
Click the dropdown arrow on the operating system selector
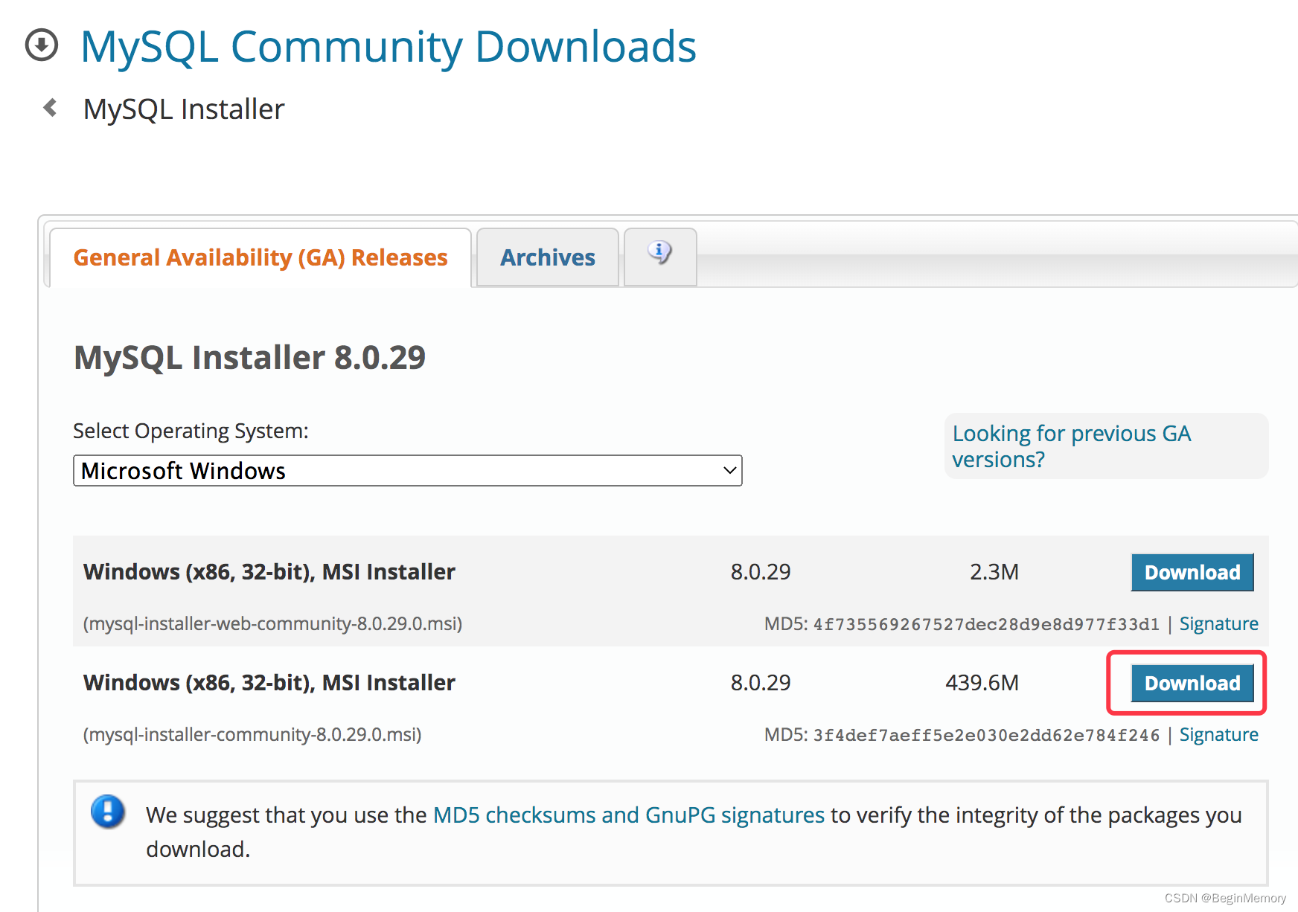727,470
